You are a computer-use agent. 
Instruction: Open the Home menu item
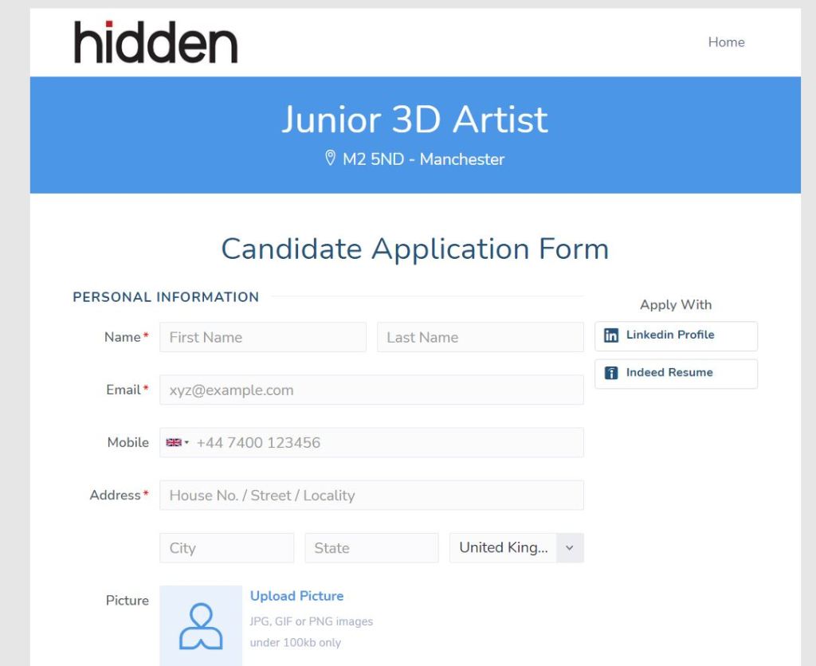tap(726, 42)
